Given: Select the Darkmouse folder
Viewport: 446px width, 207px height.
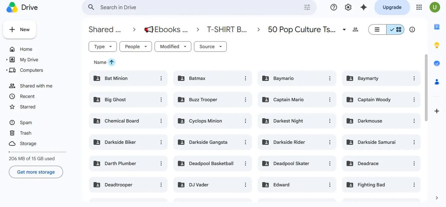Looking at the screenshot, I should pyautogui.click(x=381, y=121).
